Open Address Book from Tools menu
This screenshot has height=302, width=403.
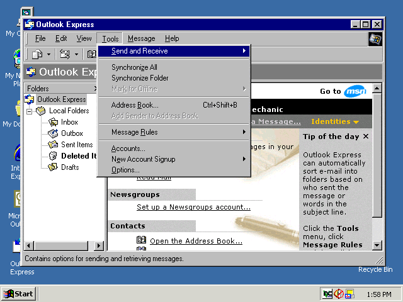click(x=174, y=105)
